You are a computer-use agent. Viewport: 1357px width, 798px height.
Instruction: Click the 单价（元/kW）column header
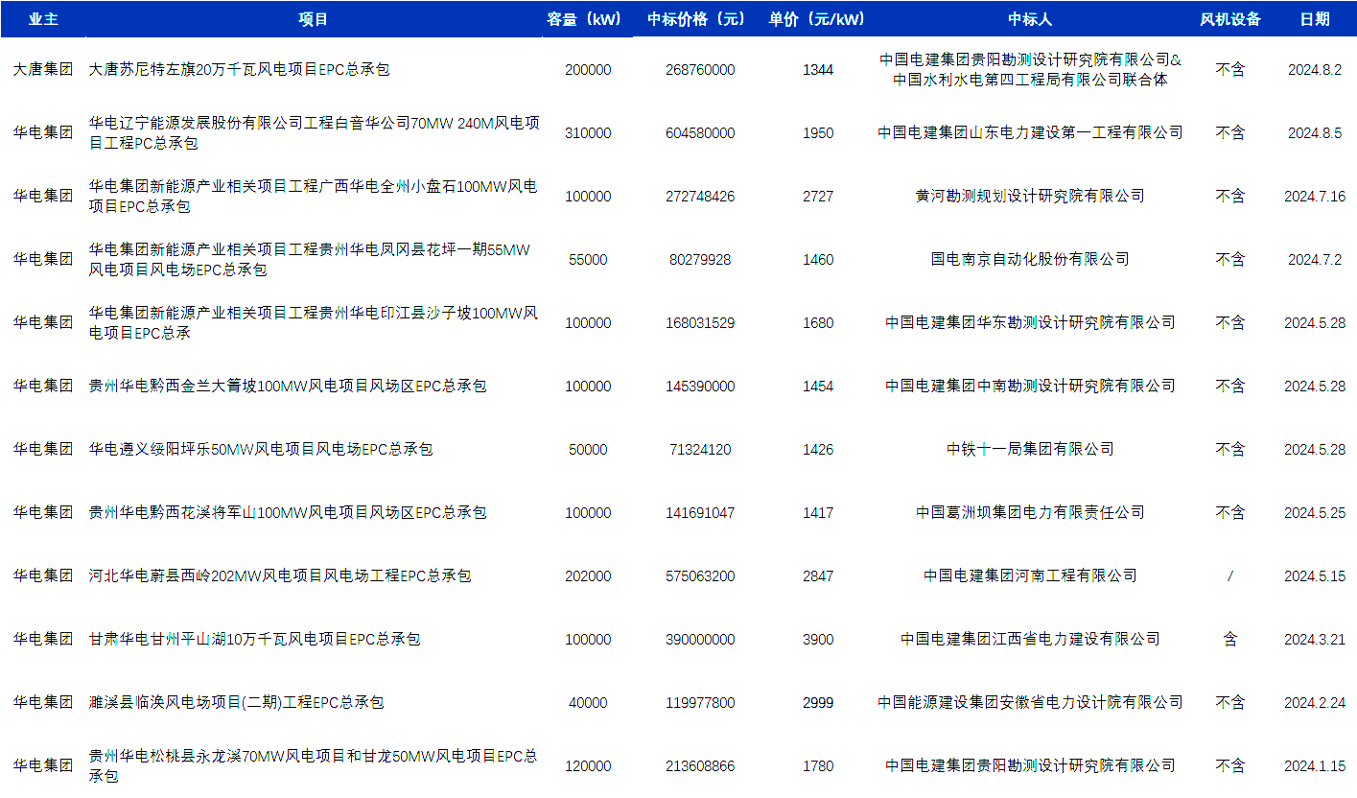coord(817,19)
